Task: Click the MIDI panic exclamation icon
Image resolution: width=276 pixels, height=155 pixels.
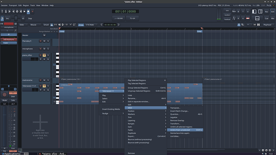Action: [x=2, y=12]
